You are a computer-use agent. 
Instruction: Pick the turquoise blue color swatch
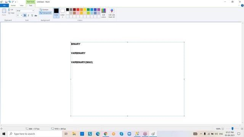pyautogui.click(x=92, y=10)
